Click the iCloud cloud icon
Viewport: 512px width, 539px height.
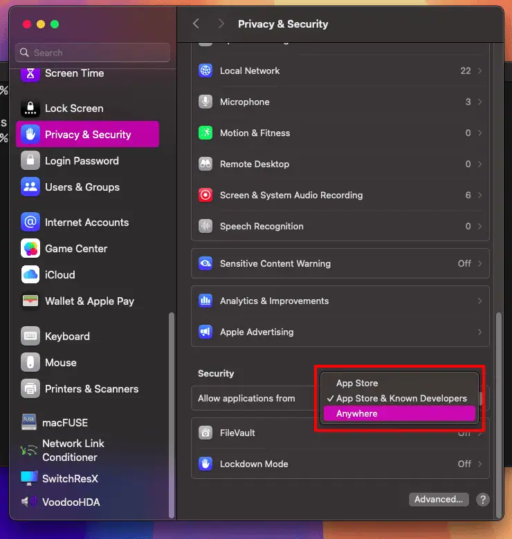point(30,275)
